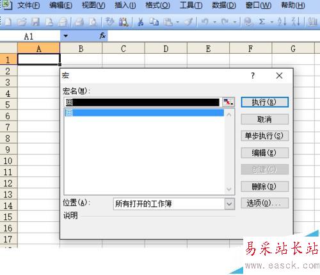Click the 取消 cancel button

tap(264, 119)
